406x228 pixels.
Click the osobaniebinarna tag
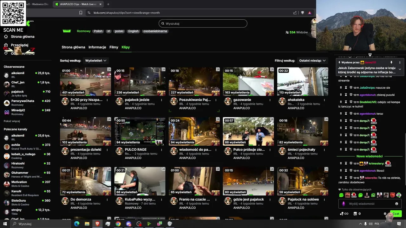(x=155, y=31)
